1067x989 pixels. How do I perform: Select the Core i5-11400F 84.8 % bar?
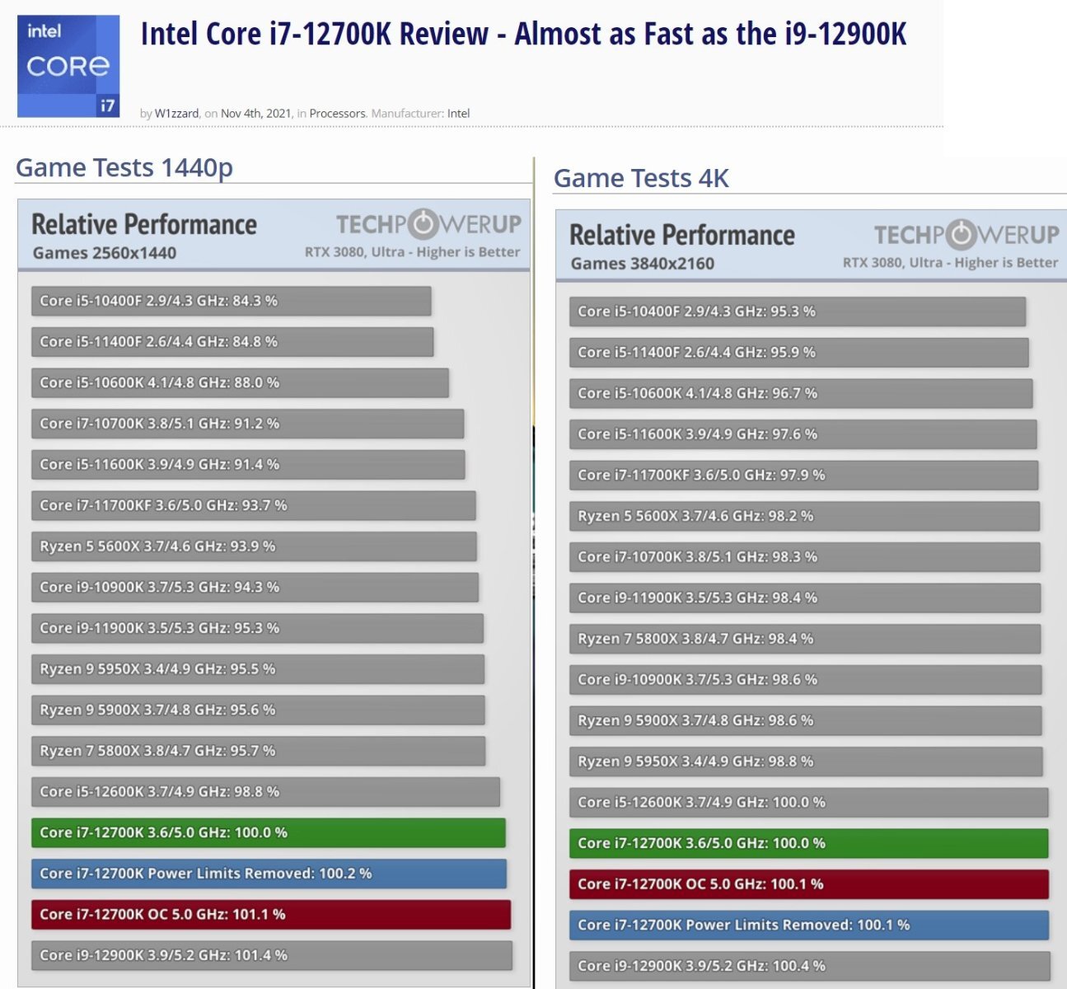[x=232, y=341]
